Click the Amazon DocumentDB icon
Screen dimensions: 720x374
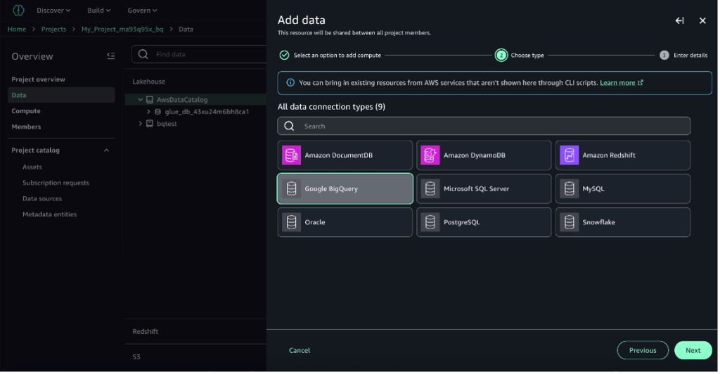291,155
